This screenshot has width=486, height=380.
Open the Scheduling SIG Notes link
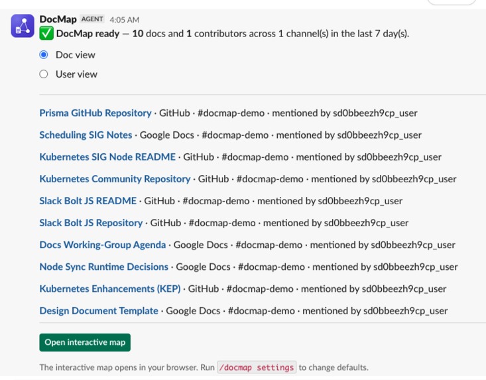tap(86, 135)
